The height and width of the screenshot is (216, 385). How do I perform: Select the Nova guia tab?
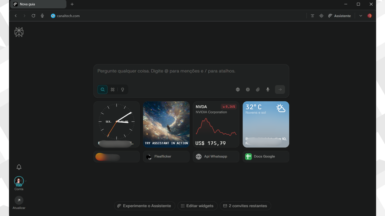coord(38,4)
